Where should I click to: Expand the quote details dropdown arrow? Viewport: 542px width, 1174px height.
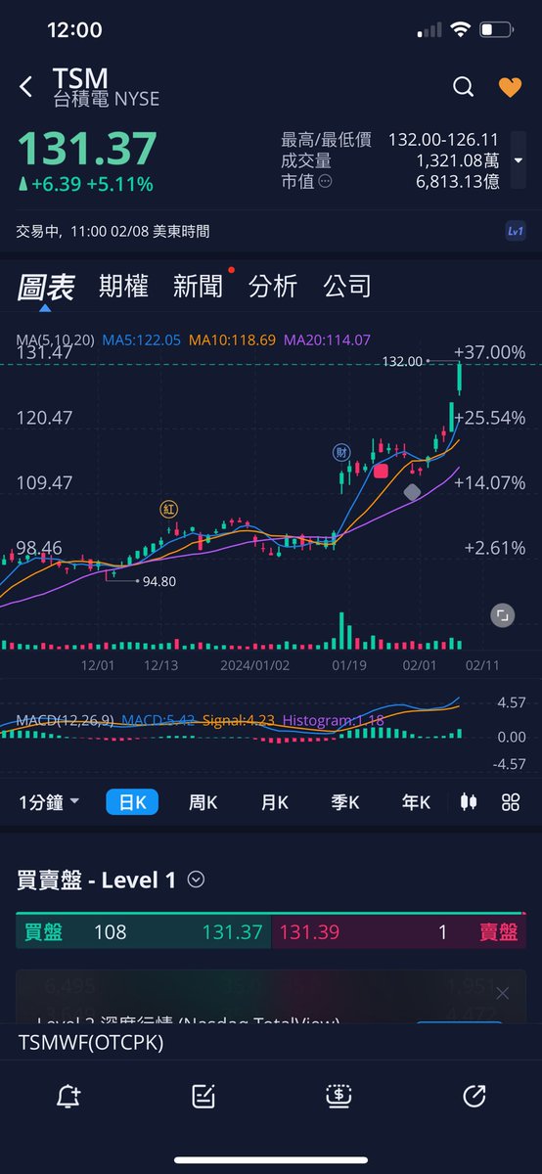[519, 160]
